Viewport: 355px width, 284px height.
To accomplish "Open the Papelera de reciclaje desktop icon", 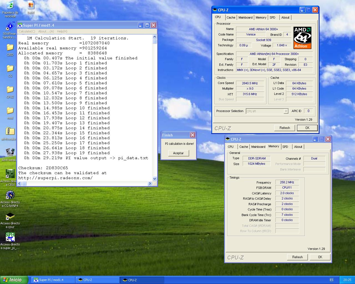I will (10, 6).
